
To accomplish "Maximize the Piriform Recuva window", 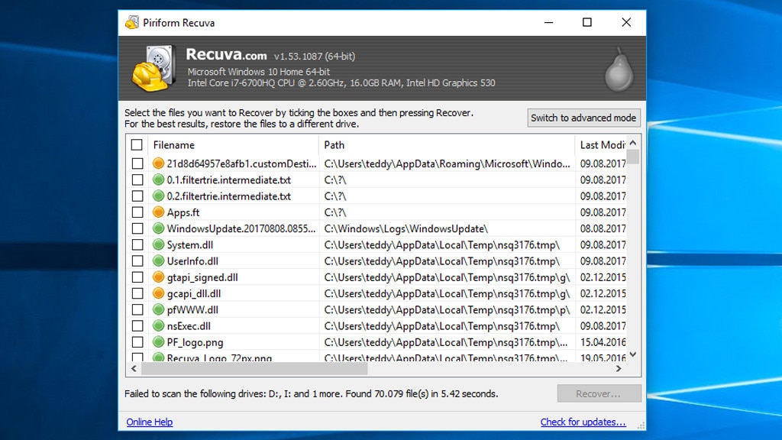I will (587, 22).
